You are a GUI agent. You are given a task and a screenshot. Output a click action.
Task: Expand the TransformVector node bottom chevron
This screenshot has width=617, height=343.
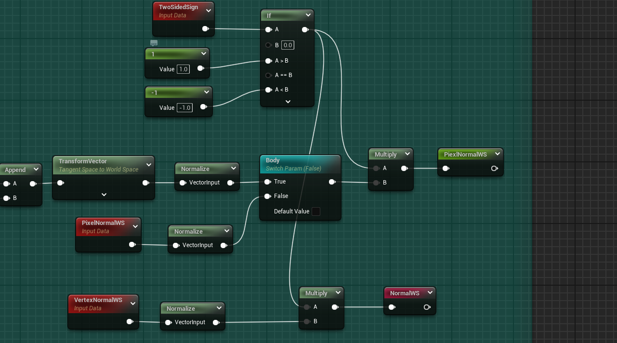pyautogui.click(x=104, y=195)
